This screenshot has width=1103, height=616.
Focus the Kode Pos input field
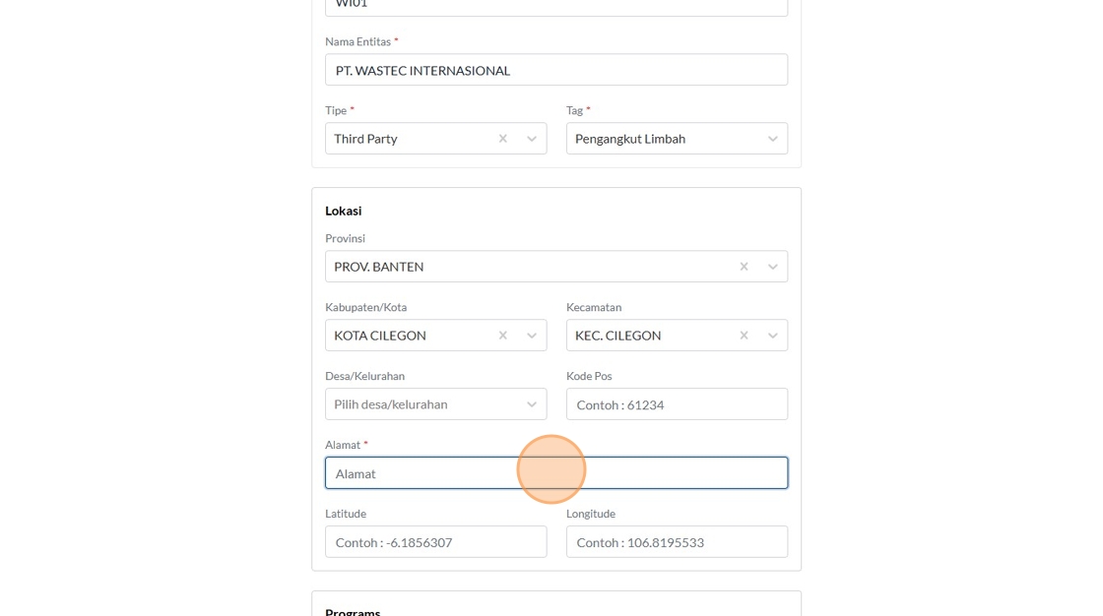tap(677, 404)
